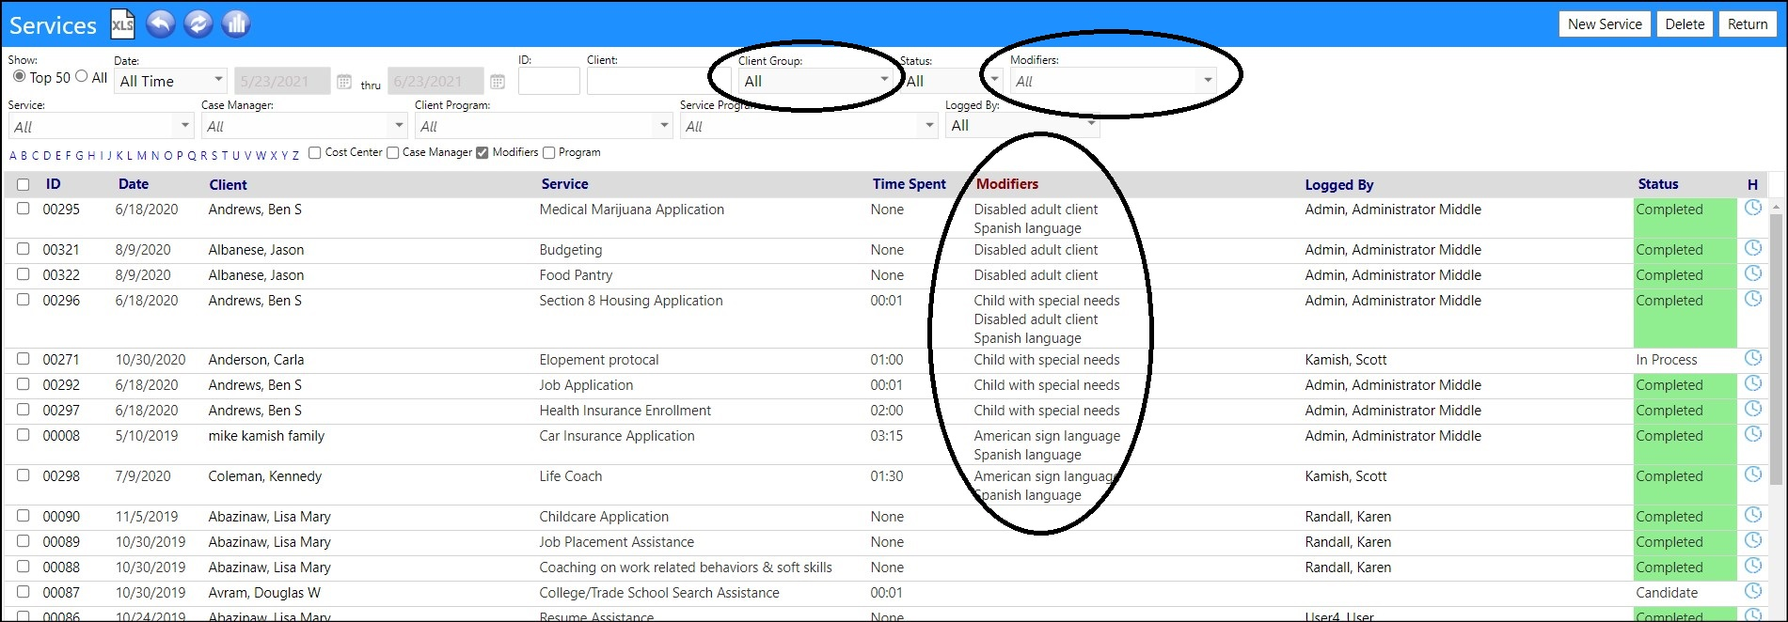Viewport: 1788px width, 622px height.
Task: Export services list to XLS
Action: coord(122,24)
